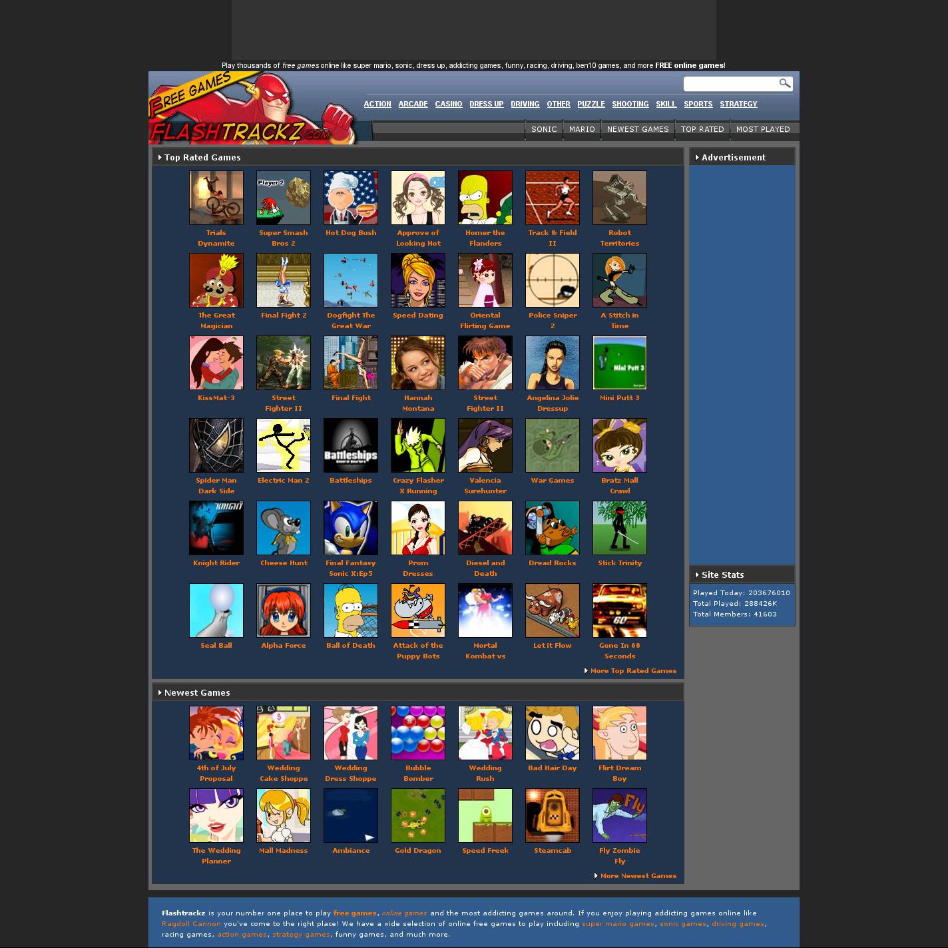Click The Great Magician thumbnail image
The height and width of the screenshot is (948, 948).
(216, 280)
